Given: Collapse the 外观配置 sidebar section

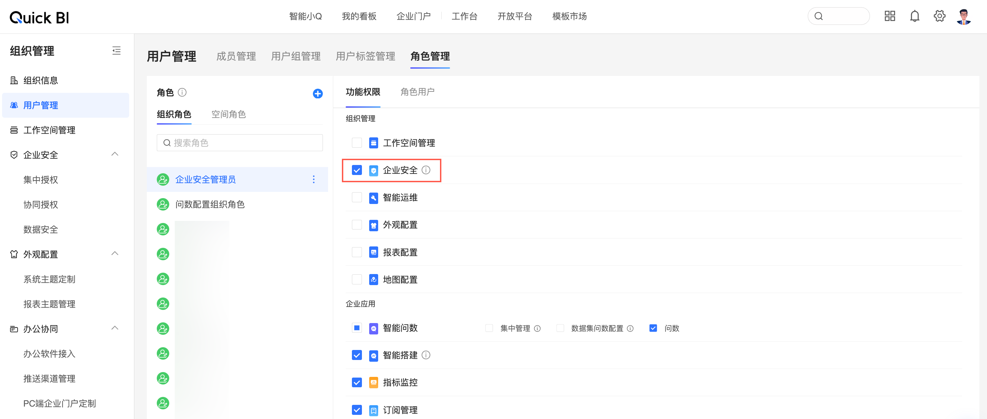Looking at the screenshot, I should click(x=115, y=253).
